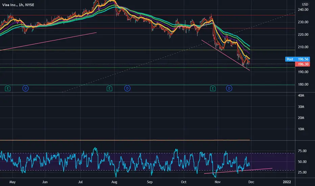Click the May earnings E marker
The height and width of the screenshot is (186, 315).
8,88
